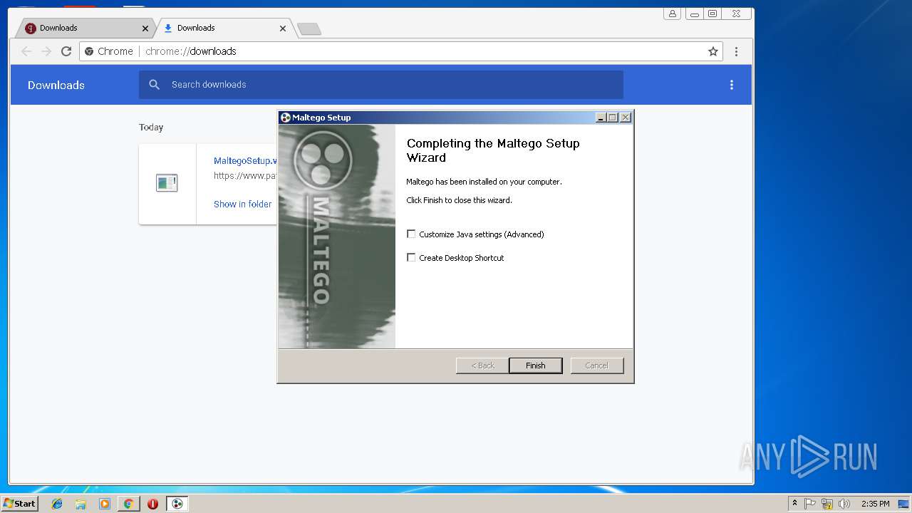Image resolution: width=912 pixels, height=513 pixels.
Task: Click the greyed Cancel button
Action: (597, 366)
